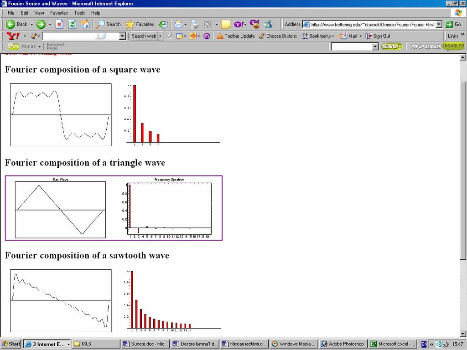Click the square wave sum graph

(61, 115)
